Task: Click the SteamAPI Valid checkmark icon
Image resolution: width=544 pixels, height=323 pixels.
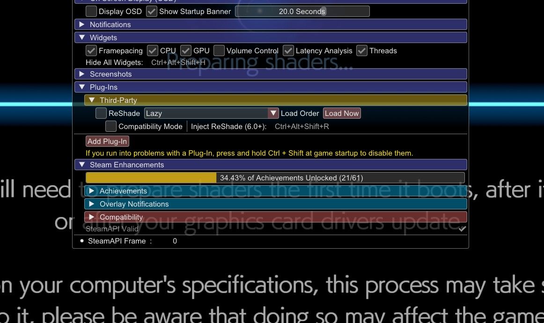Action: 462,229
